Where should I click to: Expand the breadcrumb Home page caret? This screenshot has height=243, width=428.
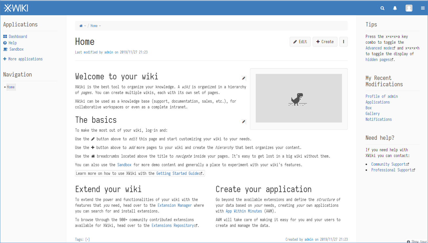100,26
